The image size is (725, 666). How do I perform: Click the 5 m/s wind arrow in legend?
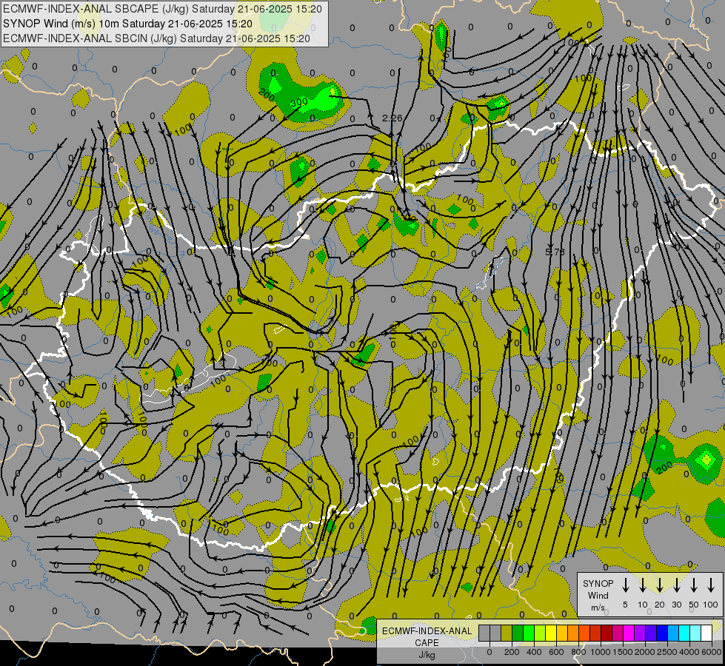pos(625,585)
